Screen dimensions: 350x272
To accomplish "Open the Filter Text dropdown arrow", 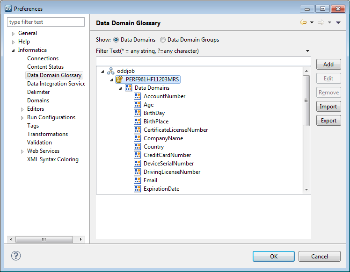I will tap(307, 51).
